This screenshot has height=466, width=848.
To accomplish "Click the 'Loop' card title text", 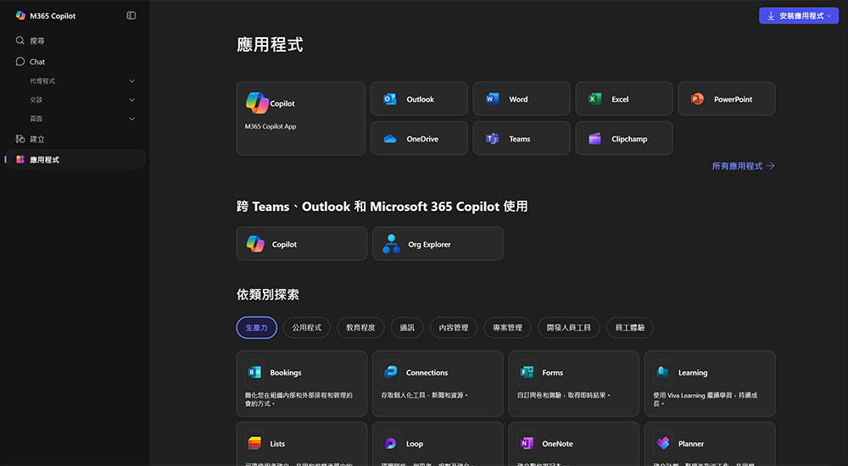I will click(x=415, y=444).
